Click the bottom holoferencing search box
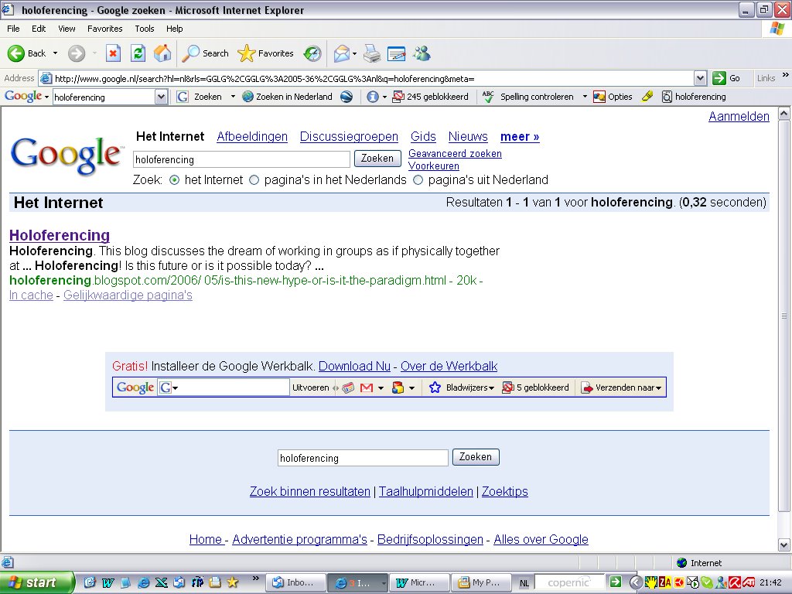This screenshot has width=792, height=594. (363, 458)
